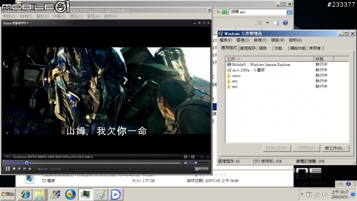Open the 檢視(I) menu in player window

[26, 16]
